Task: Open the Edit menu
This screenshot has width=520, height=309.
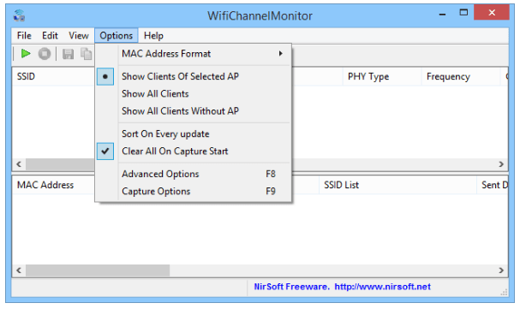Action: [x=50, y=35]
